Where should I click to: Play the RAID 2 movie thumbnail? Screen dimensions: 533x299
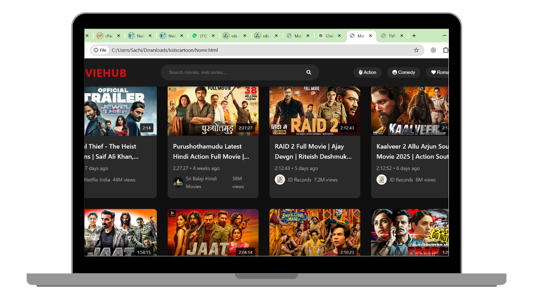pos(314,110)
